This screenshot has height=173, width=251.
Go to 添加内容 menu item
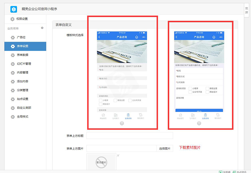pos(22,81)
